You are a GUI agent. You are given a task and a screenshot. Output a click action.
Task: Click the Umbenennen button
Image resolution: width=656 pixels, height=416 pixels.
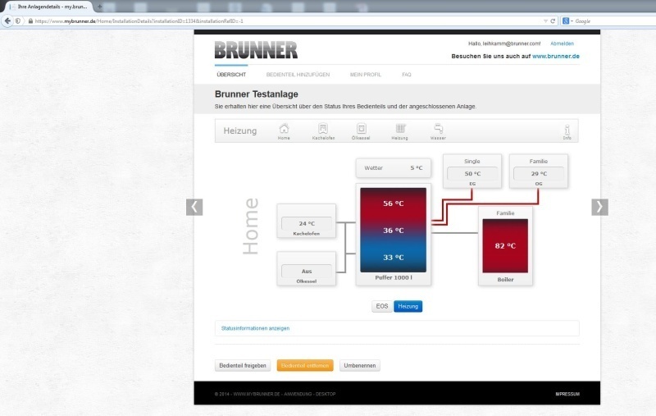pyautogui.click(x=360, y=365)
